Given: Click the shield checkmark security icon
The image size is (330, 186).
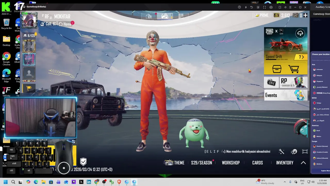Looking at the screenshot, I should [x=83, y=162].
